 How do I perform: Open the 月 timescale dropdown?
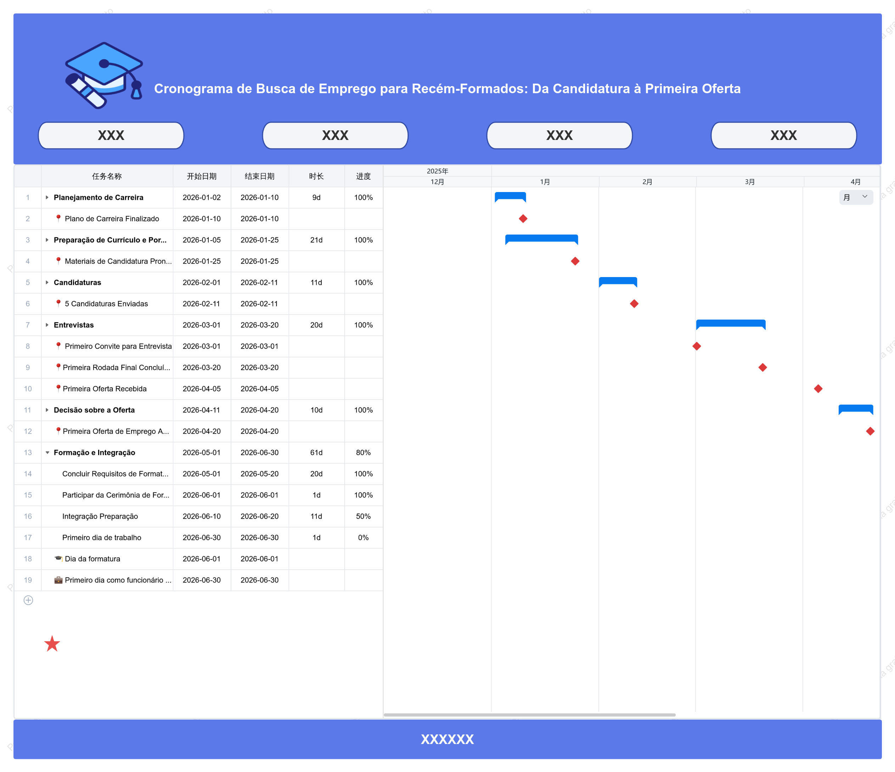point(856,197)
